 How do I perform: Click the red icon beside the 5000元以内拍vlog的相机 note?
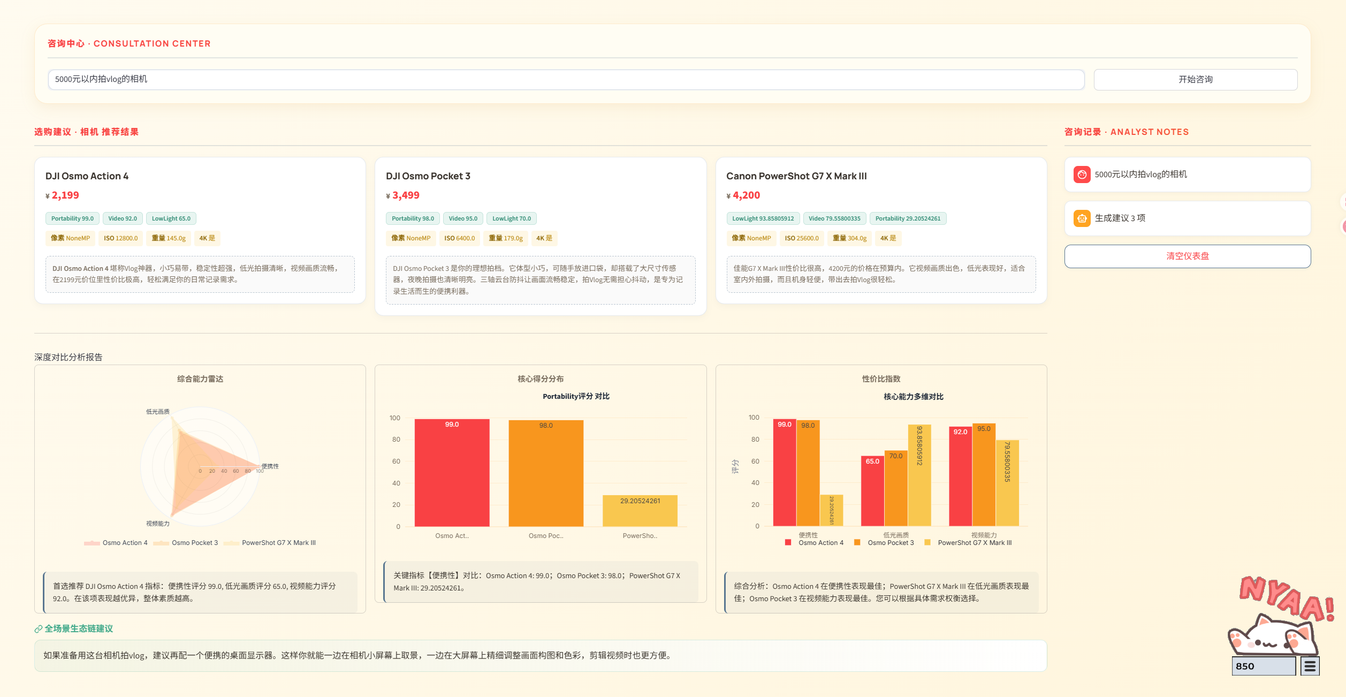click(1082, 175)
